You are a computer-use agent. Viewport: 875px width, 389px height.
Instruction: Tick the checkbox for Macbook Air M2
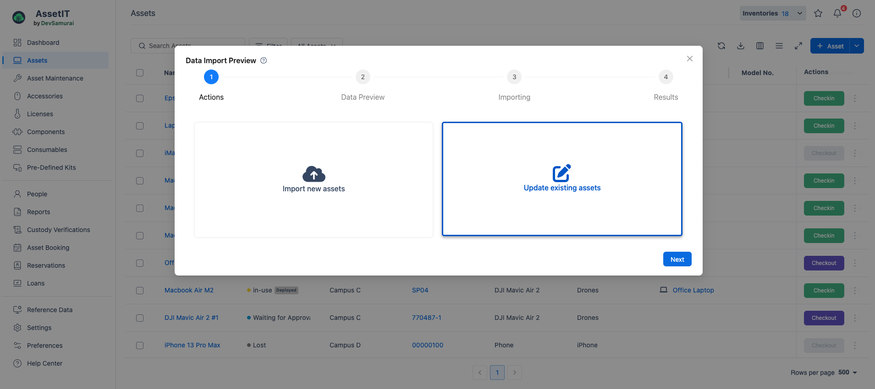point(140,291)
